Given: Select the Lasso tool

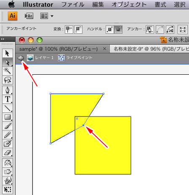Looking at the screenshot, I should [x=8, y=80].
